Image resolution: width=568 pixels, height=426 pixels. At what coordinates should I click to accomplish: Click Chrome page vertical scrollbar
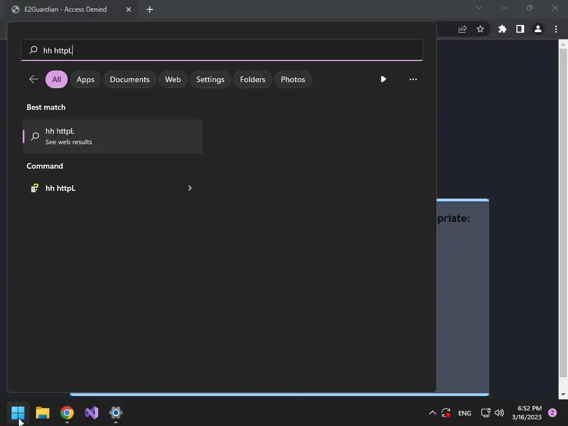pos(563,212)
